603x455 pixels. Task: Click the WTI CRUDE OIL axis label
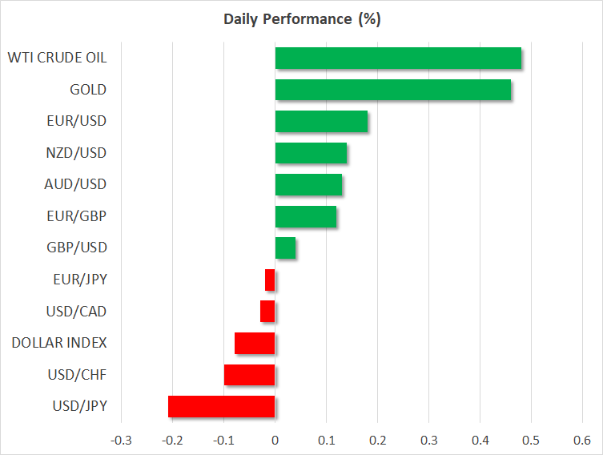57,58
